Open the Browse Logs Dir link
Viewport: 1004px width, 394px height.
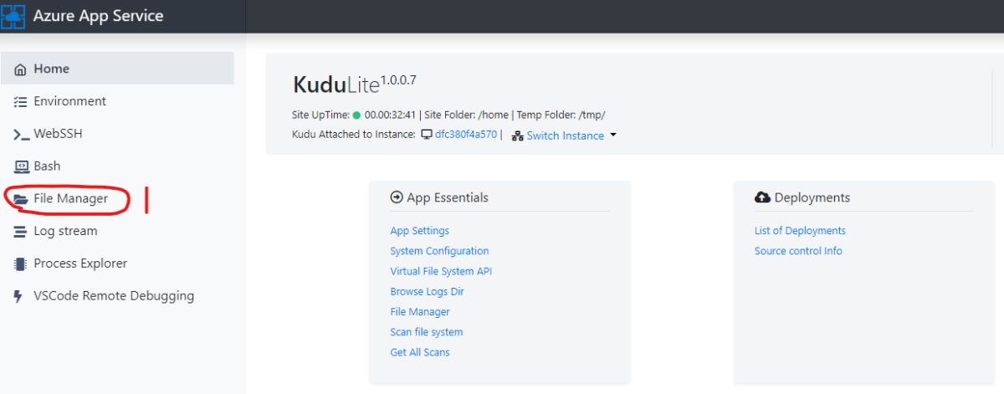pos(427,292)
